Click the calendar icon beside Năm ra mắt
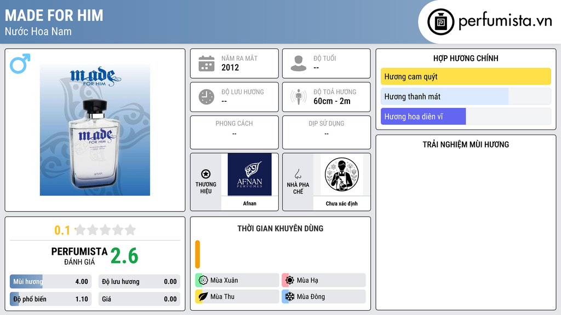 (x=207, y=63)
